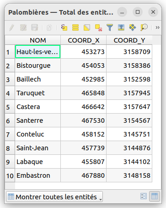Switch to table view icon

pos(155,196)
